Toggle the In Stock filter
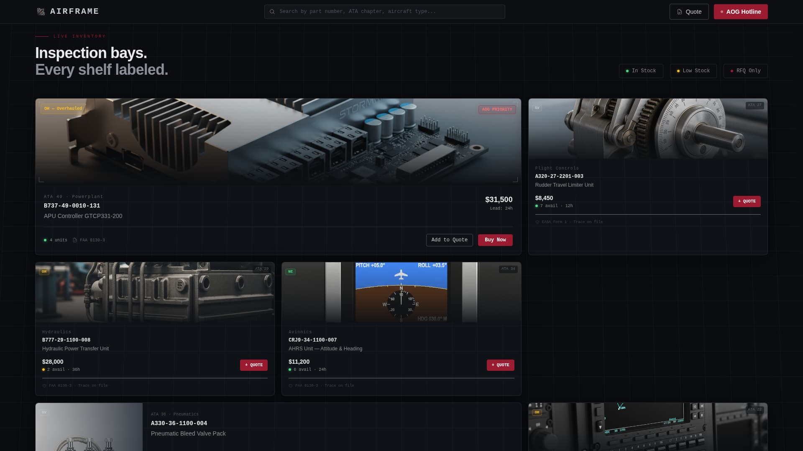 641,71
